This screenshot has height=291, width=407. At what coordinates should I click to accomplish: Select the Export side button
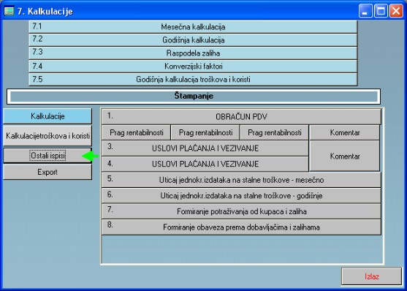point(47,172)
